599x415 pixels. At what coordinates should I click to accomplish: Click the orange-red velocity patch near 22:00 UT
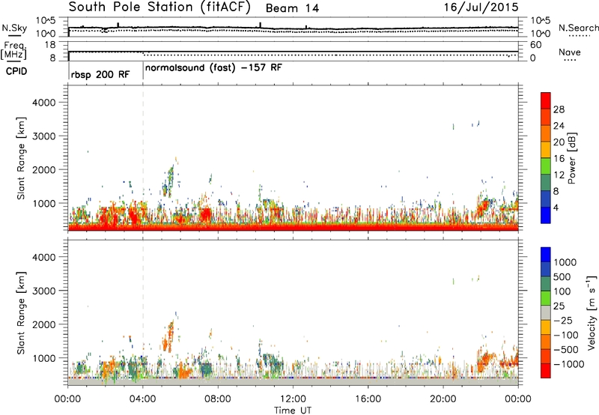(x=484, y=360)
